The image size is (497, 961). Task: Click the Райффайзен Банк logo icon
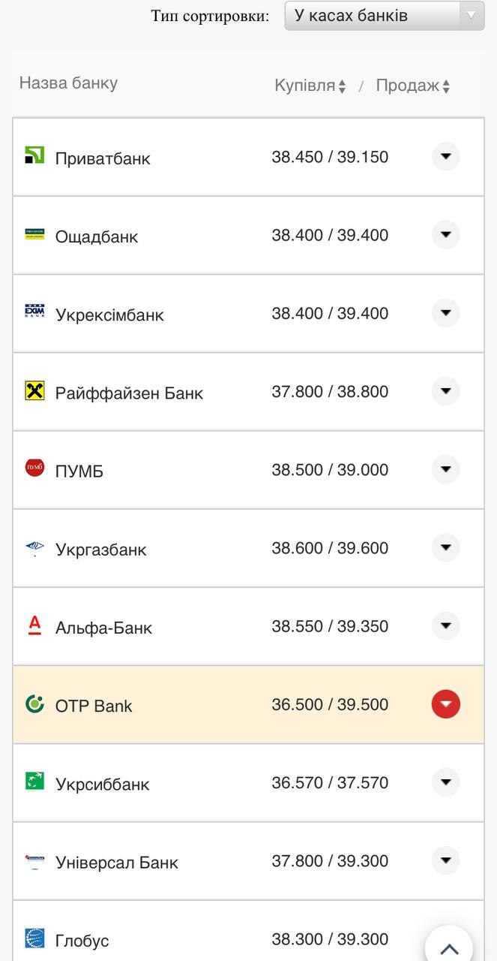pyautogui.click(x=34, y=390)
